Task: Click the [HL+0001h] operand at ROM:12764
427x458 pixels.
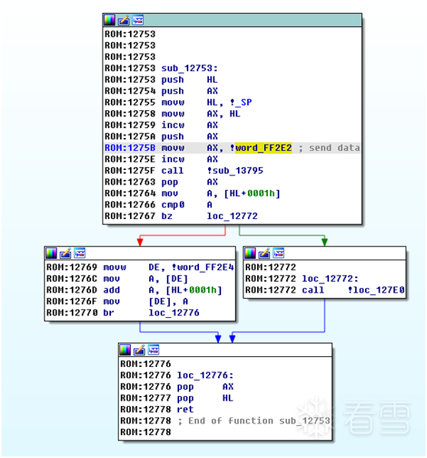Action: point(253,193)
